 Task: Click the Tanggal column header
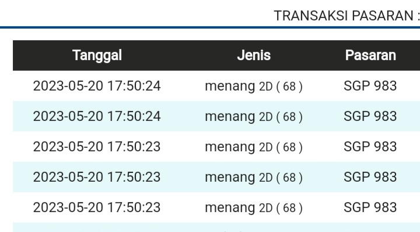[97, 56]
